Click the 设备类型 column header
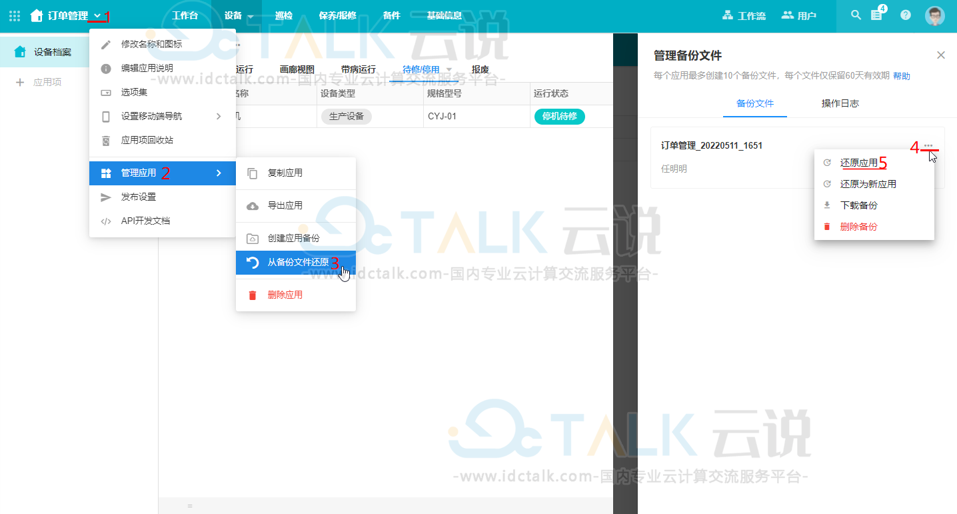Image resolution: width=957 pixels, height=514 pixels. [x=371, y=94]
